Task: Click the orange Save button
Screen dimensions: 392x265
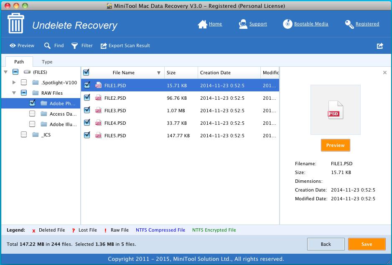Action: tap(367, 244)
